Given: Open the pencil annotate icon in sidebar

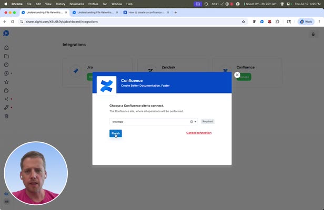Looking at the screenshot, I should click(6, 108).
